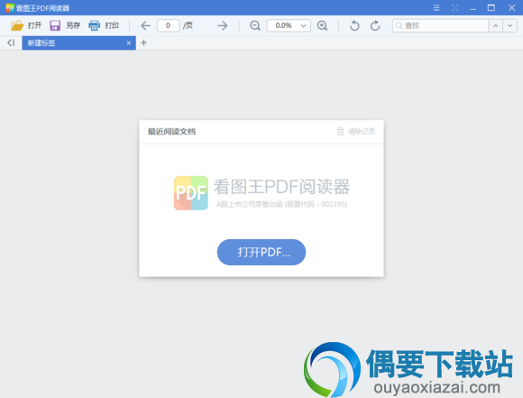Click the trash icon beside 清除记录
Screen dimensions: 523x398
[x=340, y=131]
